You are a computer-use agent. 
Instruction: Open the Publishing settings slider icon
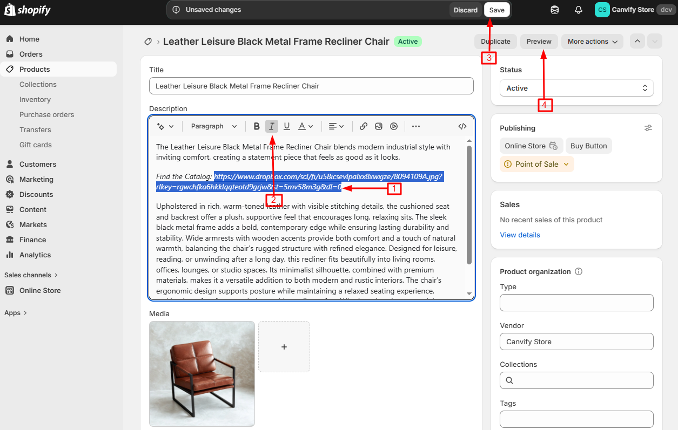[648, 128]
